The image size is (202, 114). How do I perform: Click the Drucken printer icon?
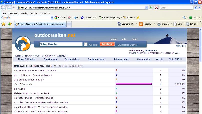159,24
